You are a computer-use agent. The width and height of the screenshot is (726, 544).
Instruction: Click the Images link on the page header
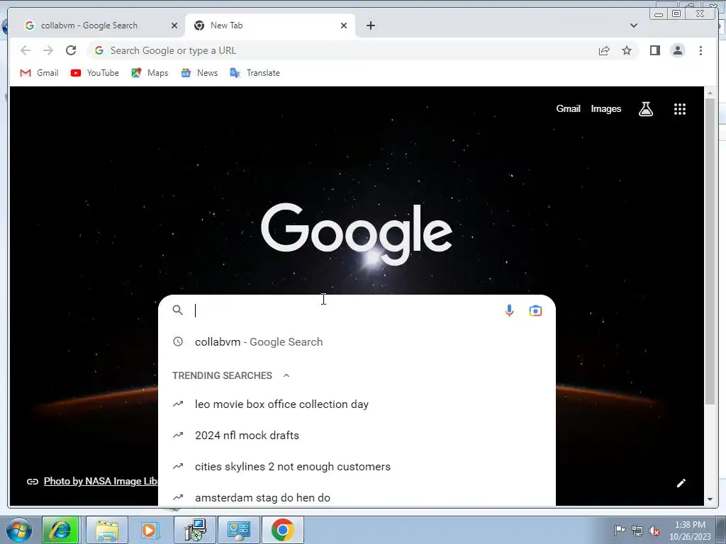[605, 108]
